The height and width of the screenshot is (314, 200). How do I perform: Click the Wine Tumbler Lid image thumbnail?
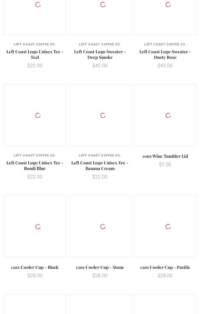[165, 115]
